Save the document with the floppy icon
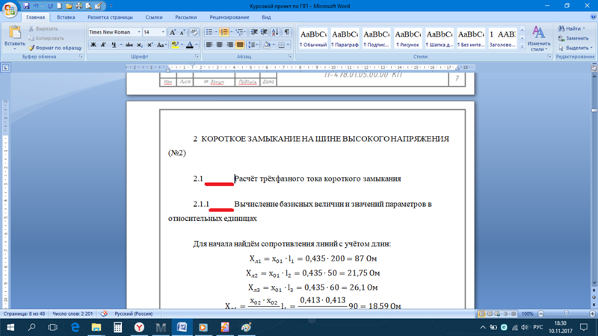Viewport: 598px width, 336px height. coord(26,6)
